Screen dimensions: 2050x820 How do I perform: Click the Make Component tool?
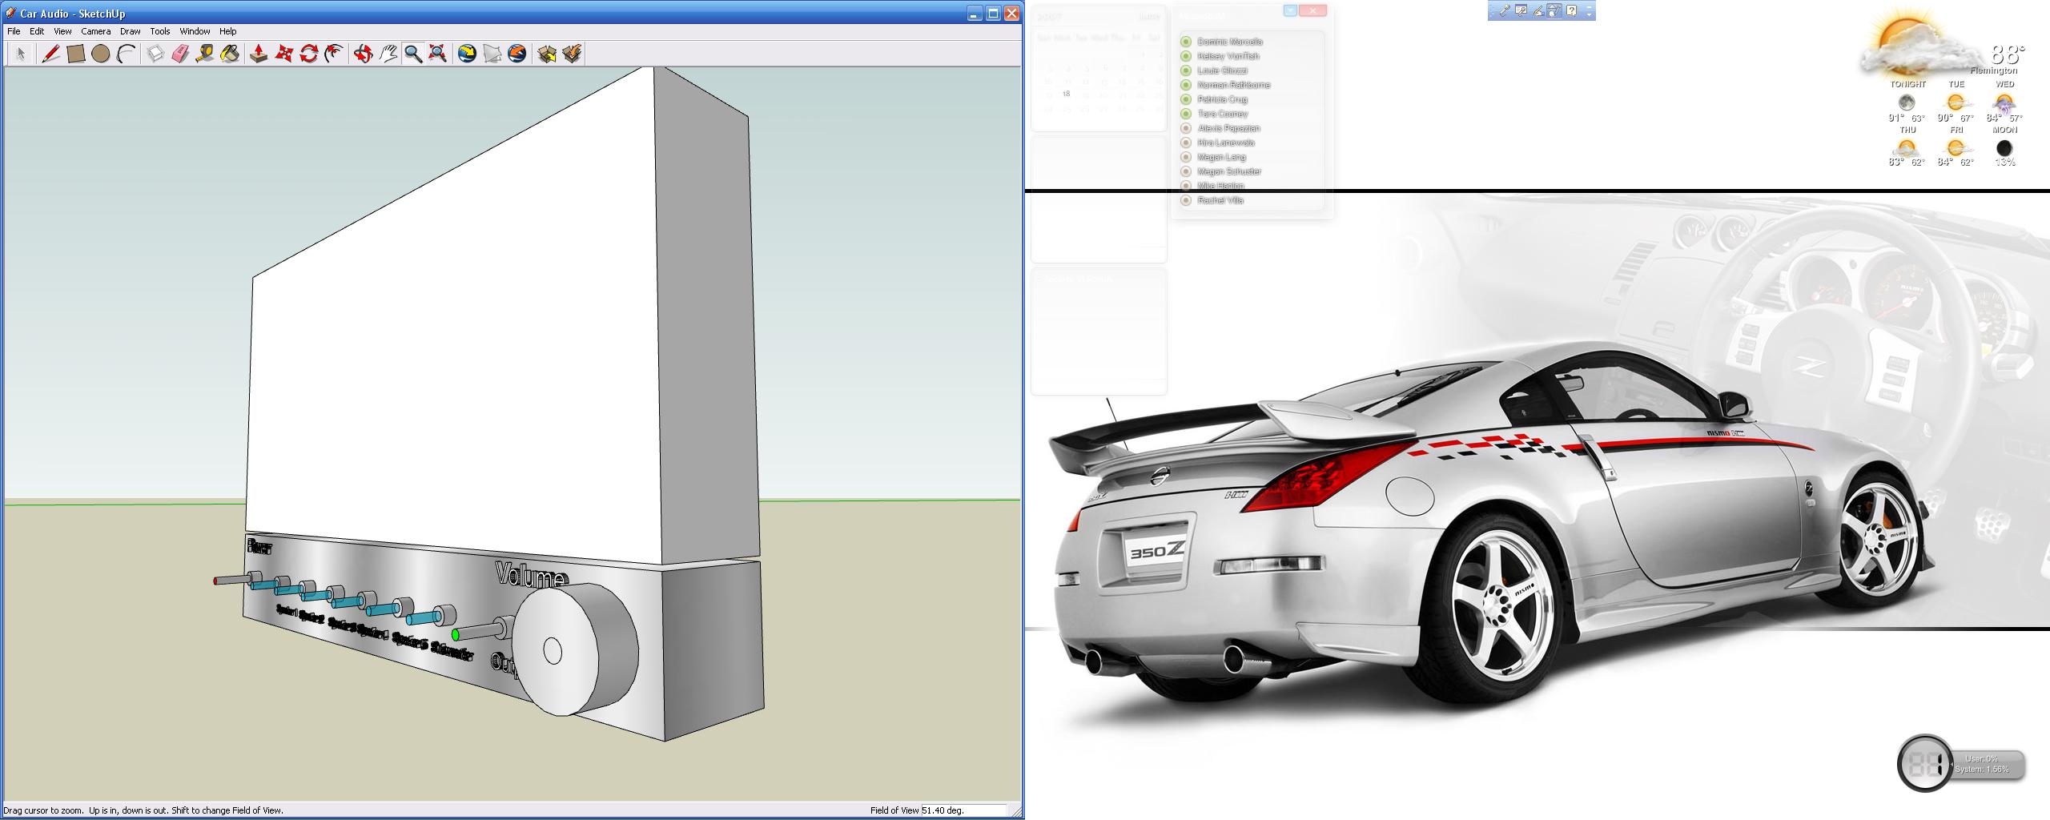coord(155,54)
